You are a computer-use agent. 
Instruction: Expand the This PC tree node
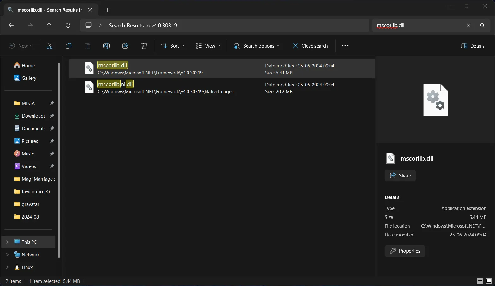(x=7, y=242)
